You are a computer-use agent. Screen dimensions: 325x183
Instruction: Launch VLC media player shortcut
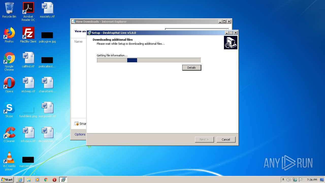(x=9, y=161)
